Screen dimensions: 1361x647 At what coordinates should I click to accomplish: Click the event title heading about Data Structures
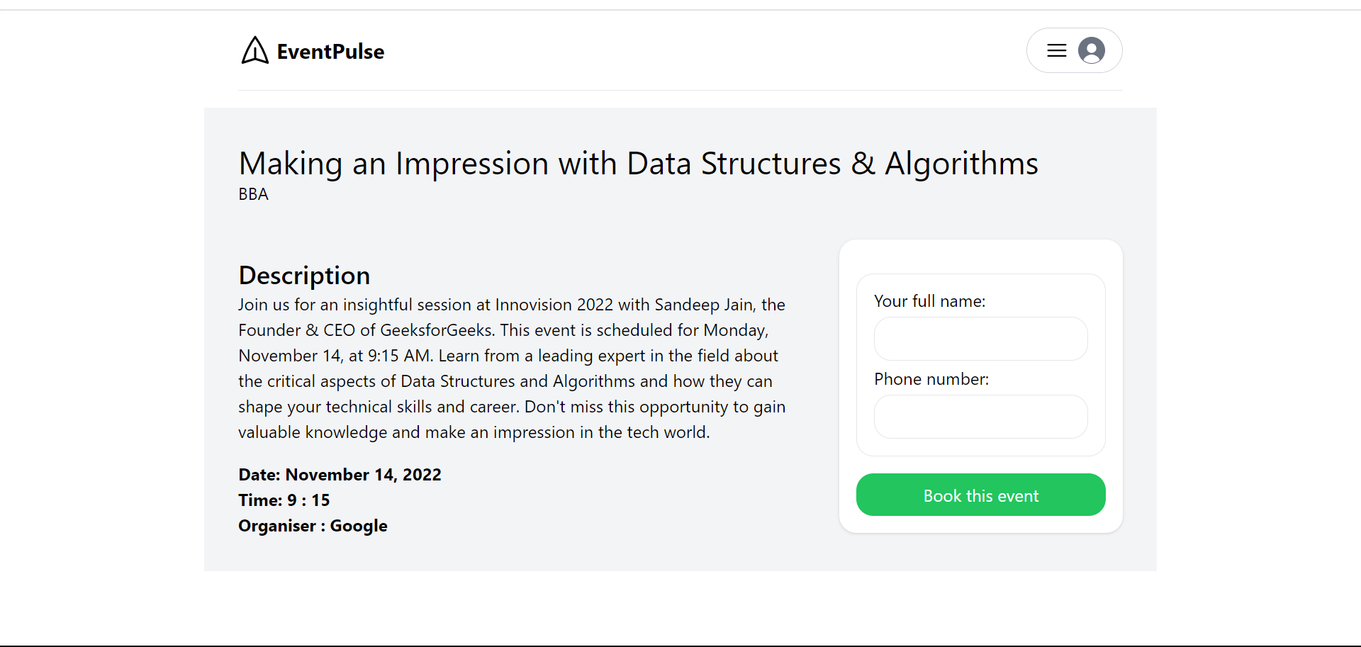pyautogui.click(x=638, y=164)
